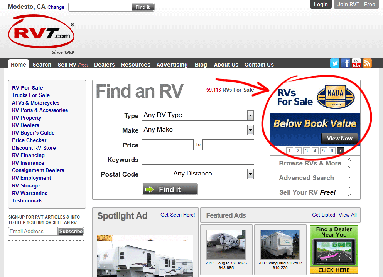Click View All featured ads link

click(x=348, y=215)
